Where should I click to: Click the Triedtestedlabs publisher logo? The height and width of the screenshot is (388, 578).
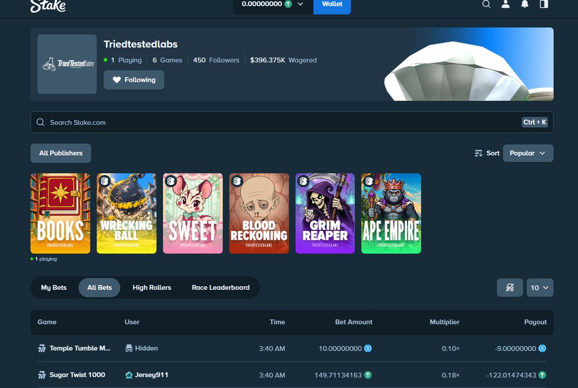[67, 64]
